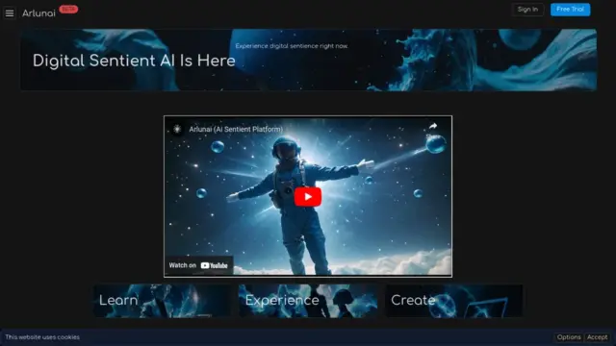
Task: Click the Arlunai logo text
Action: (x=38, y=13)
